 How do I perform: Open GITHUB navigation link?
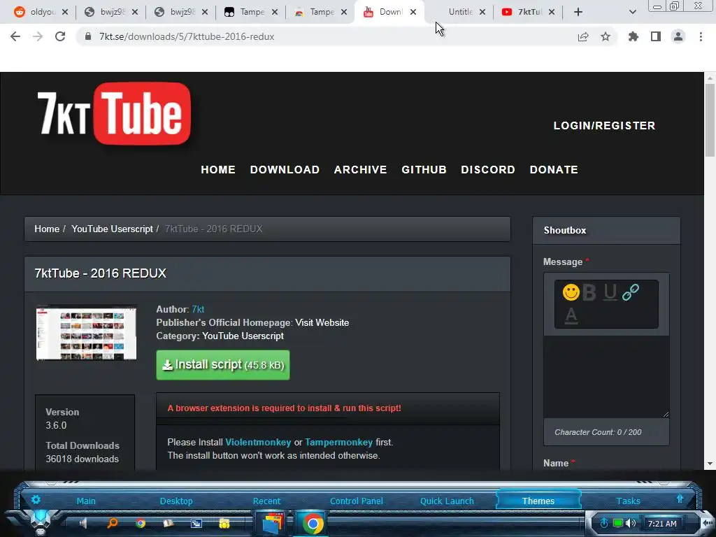click(424, 169)
